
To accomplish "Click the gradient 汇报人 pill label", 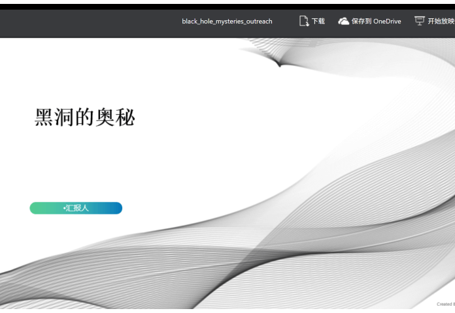I will (x=76, y=208).
